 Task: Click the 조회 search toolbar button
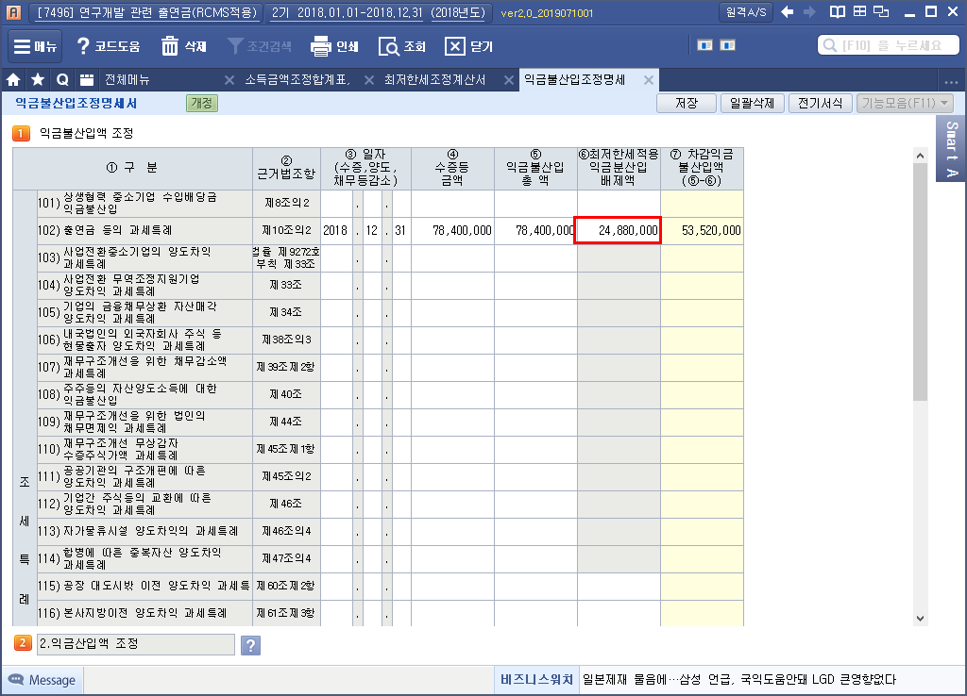coord(402,46)
